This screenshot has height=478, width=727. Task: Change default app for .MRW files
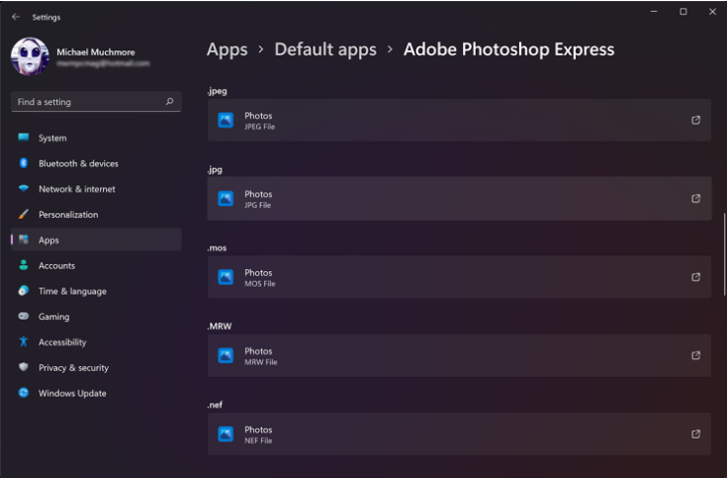click(x=459, y=355)
